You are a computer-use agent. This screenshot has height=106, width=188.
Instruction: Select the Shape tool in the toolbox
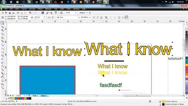pos(2,26)
